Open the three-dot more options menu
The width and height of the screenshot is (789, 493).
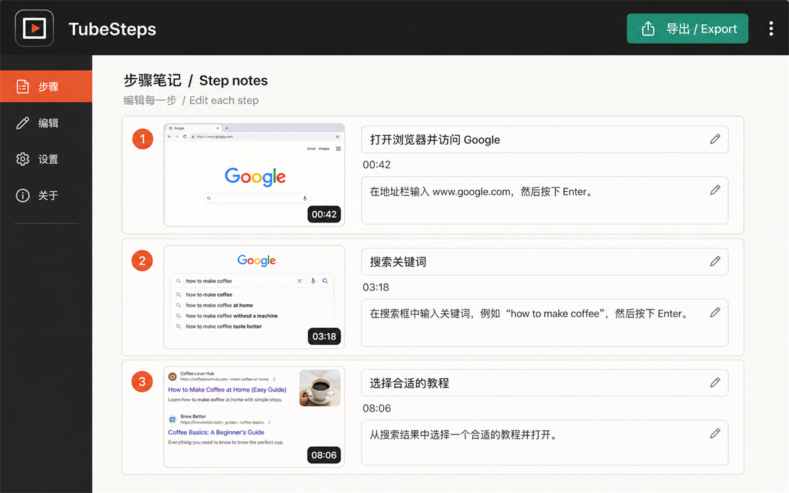[x=771, y=28]
